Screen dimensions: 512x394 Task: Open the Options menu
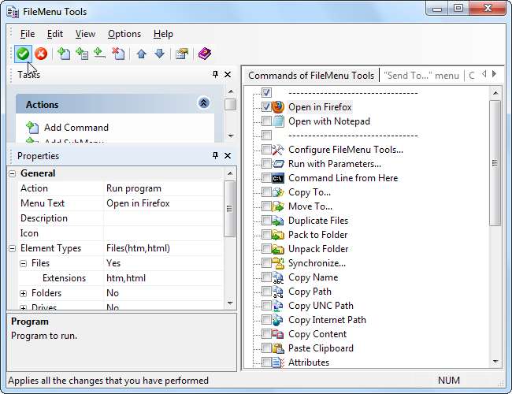(x=124, y=34)
